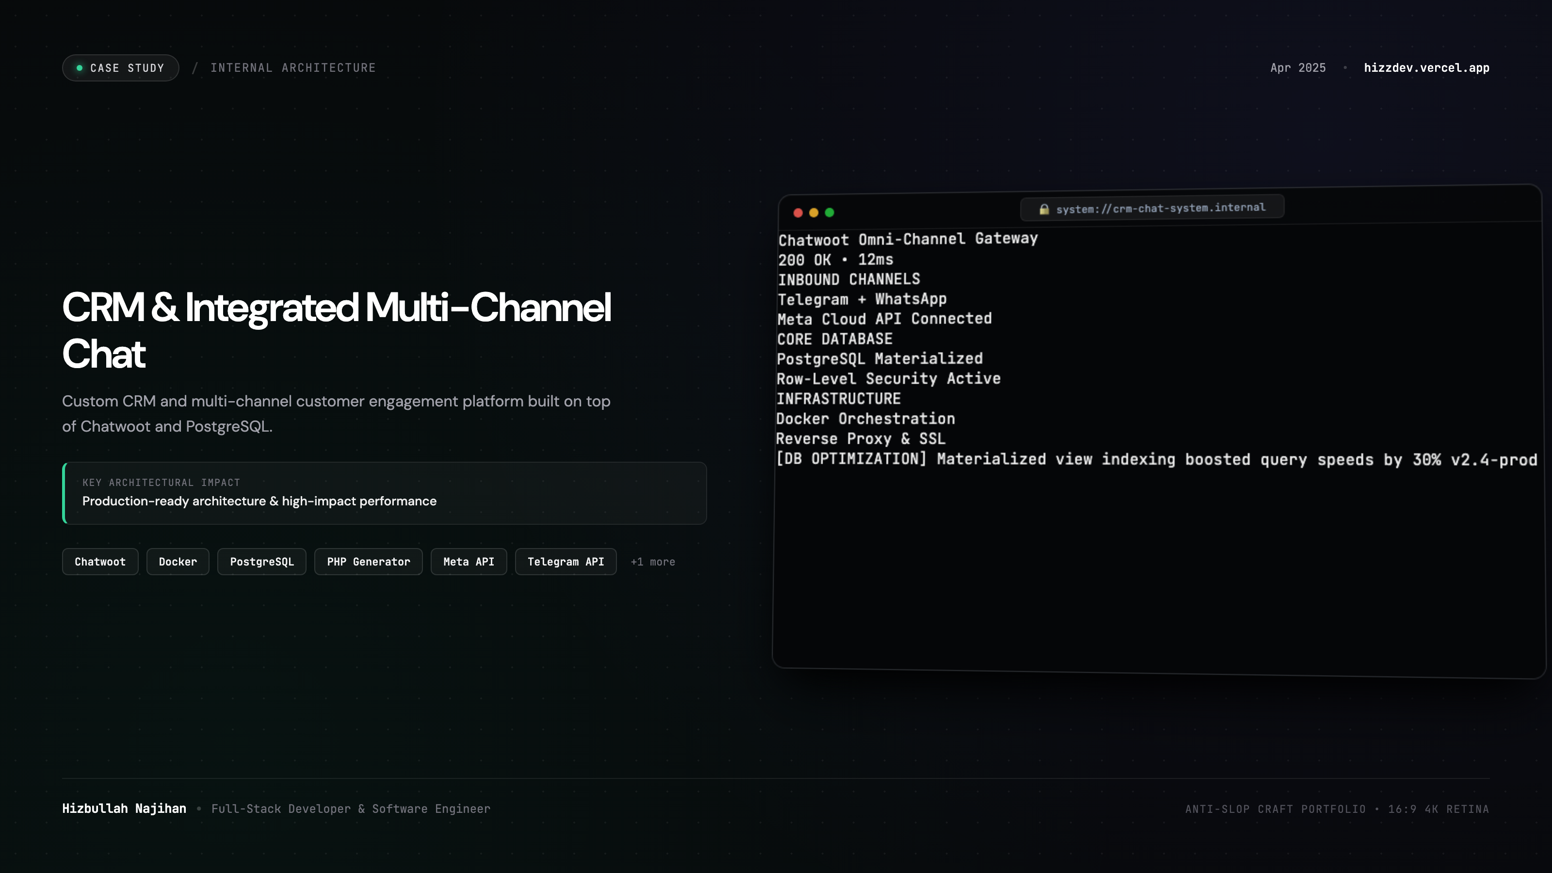This screenshot has height=873, width=1552.
Task: Select the Docker tag chip
Action: coord(178,562)
